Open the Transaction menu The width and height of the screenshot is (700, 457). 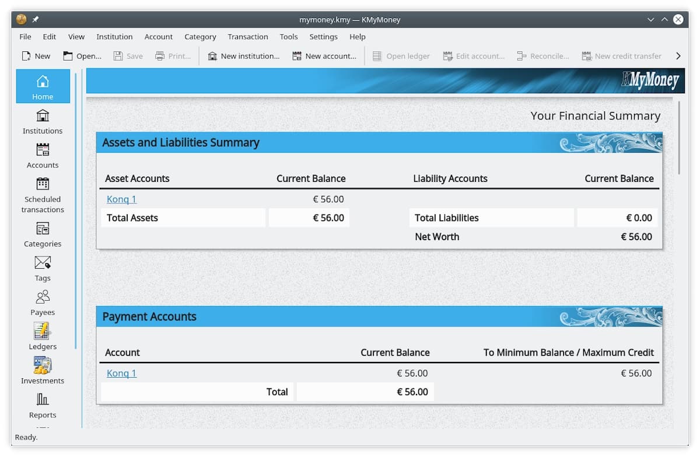click(248, 37)
